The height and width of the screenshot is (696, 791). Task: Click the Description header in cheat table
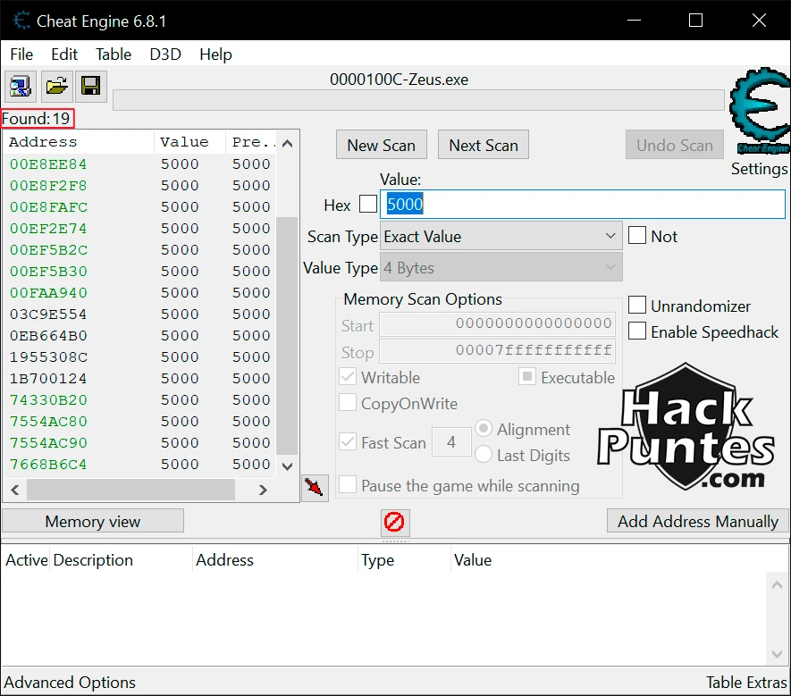(x=121, y=560)
